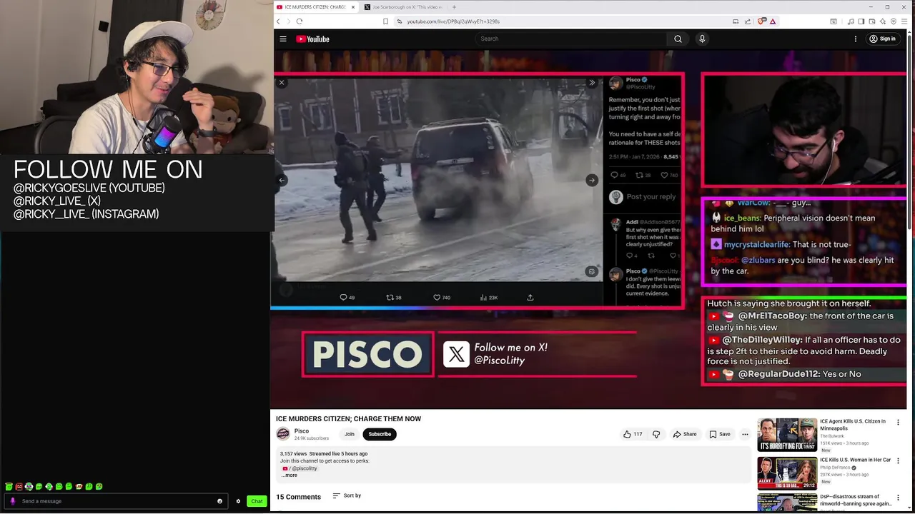
Task: Open YouTube settings three-dot menu near Sign in
Action: pyautogui.click(x=856, y=39)
